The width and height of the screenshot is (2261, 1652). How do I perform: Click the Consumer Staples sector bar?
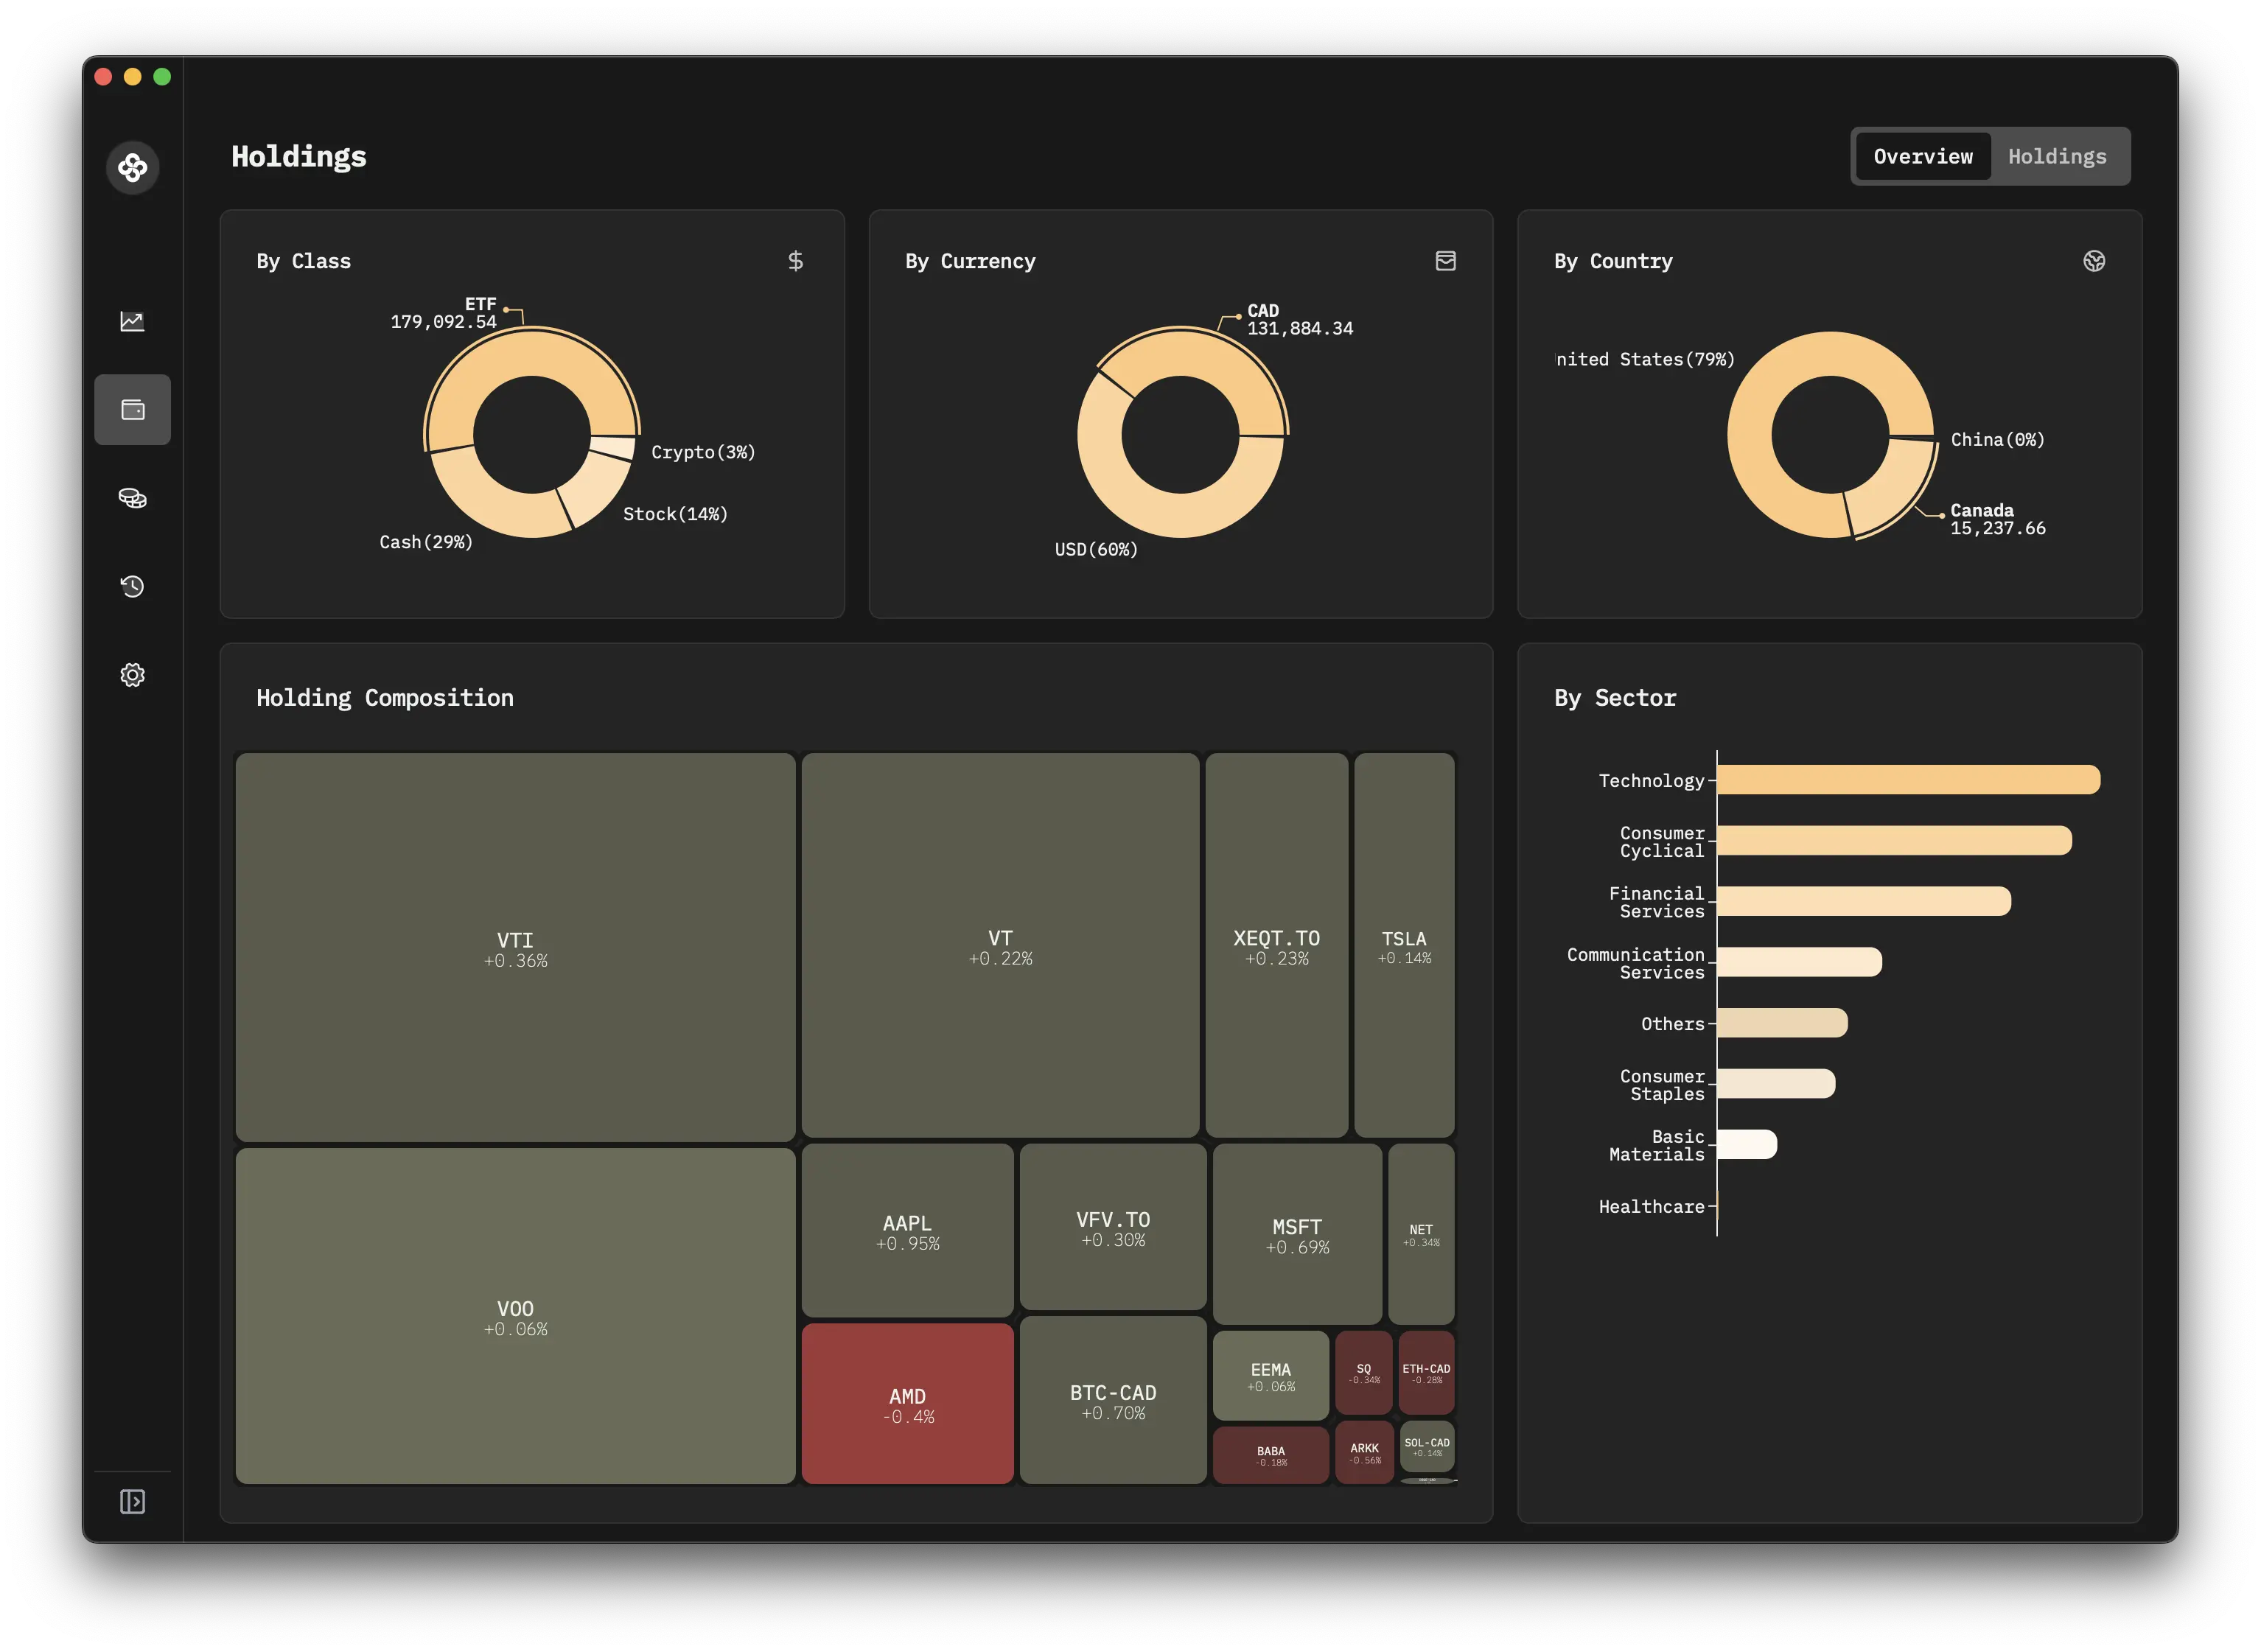1776,1084
